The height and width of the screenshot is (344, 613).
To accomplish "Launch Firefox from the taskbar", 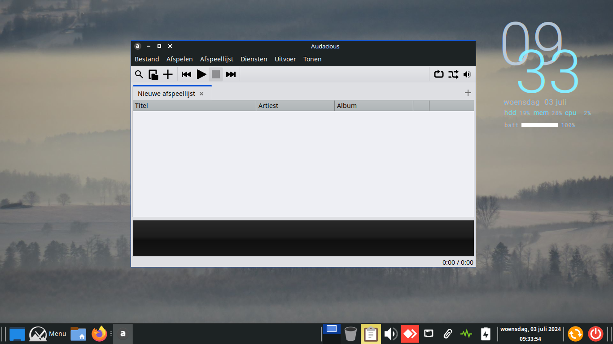I will [x=99, y=334].
